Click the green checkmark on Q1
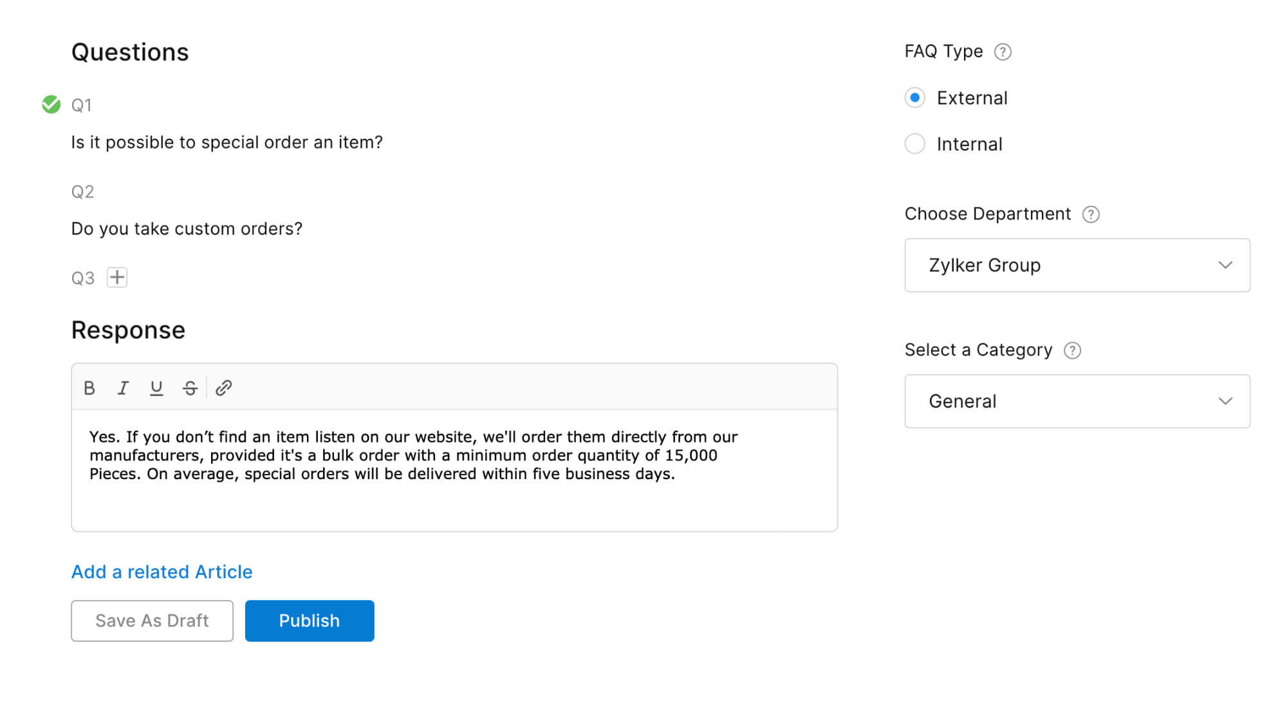Image resolution: width=1287 pixels, height=701 pixels. coord(53,104)
